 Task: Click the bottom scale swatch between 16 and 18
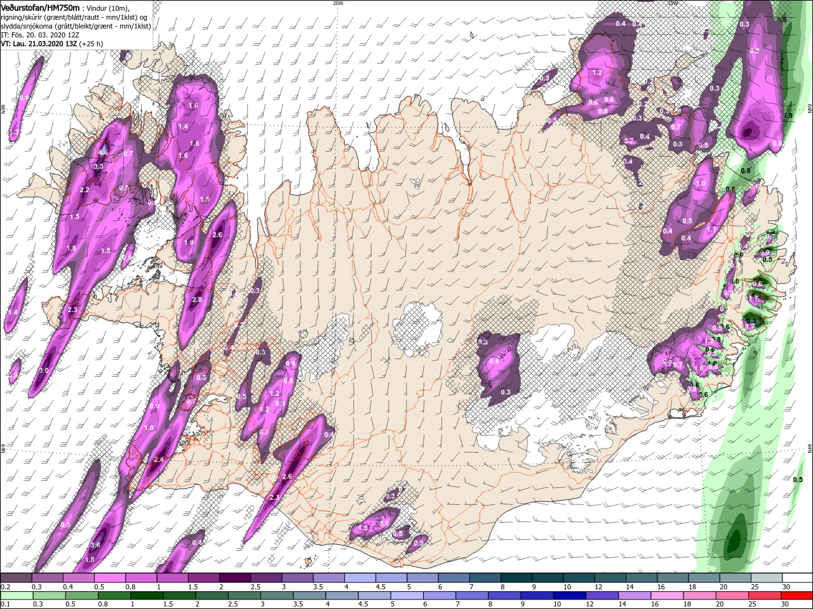(666, 596)
